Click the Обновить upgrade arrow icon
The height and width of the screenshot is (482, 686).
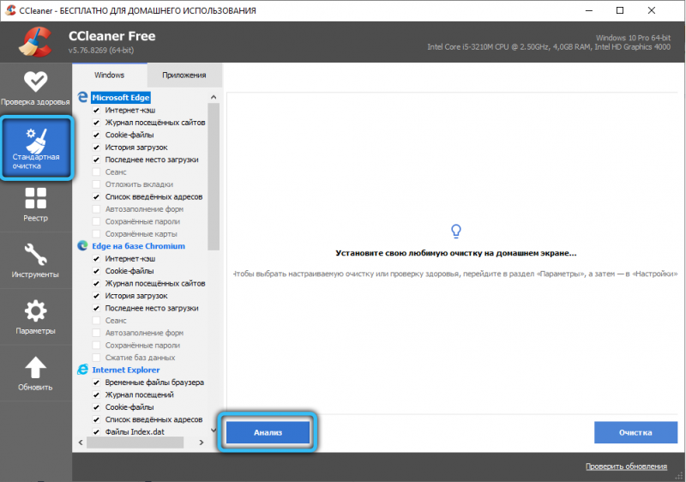35,367
